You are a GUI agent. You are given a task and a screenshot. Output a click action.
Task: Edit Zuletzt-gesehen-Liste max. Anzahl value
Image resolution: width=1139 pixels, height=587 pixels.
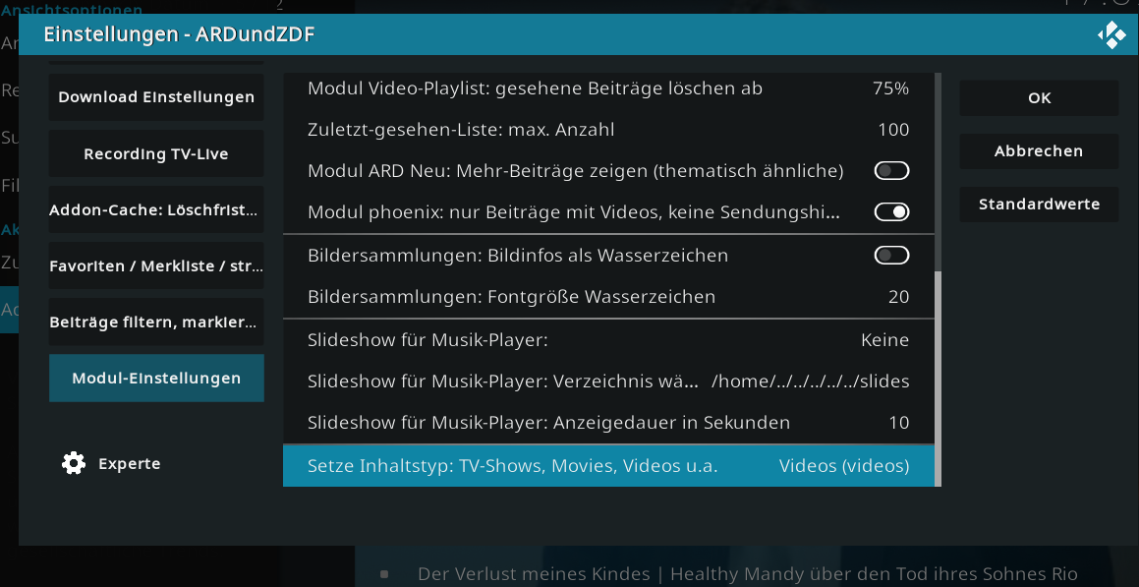[608, 130]
